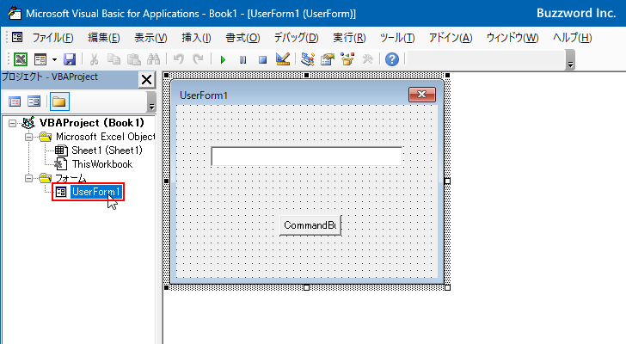Open the 表示(V) menu

click(x=150, y=38)
